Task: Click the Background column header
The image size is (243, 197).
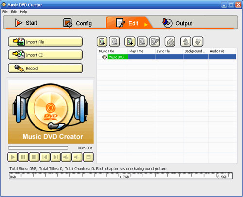Action: pos(196,51)
